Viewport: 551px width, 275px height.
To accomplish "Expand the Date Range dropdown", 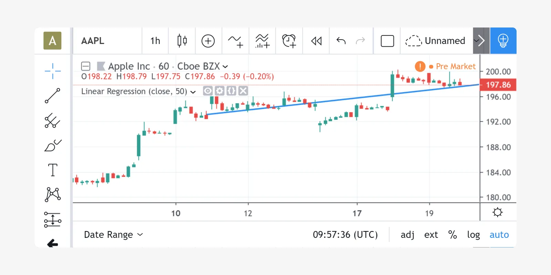I will click(113, 235).
